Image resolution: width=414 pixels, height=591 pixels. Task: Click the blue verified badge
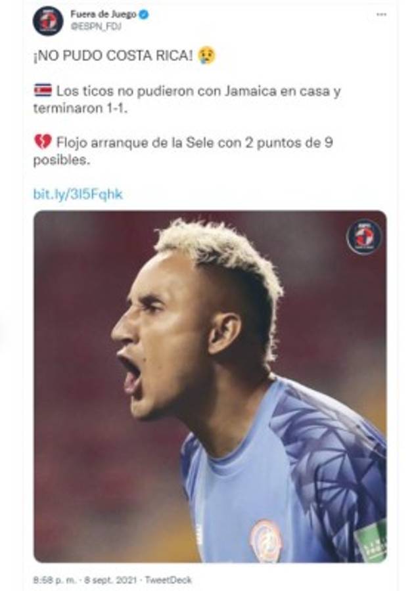[x=144, y=14]
